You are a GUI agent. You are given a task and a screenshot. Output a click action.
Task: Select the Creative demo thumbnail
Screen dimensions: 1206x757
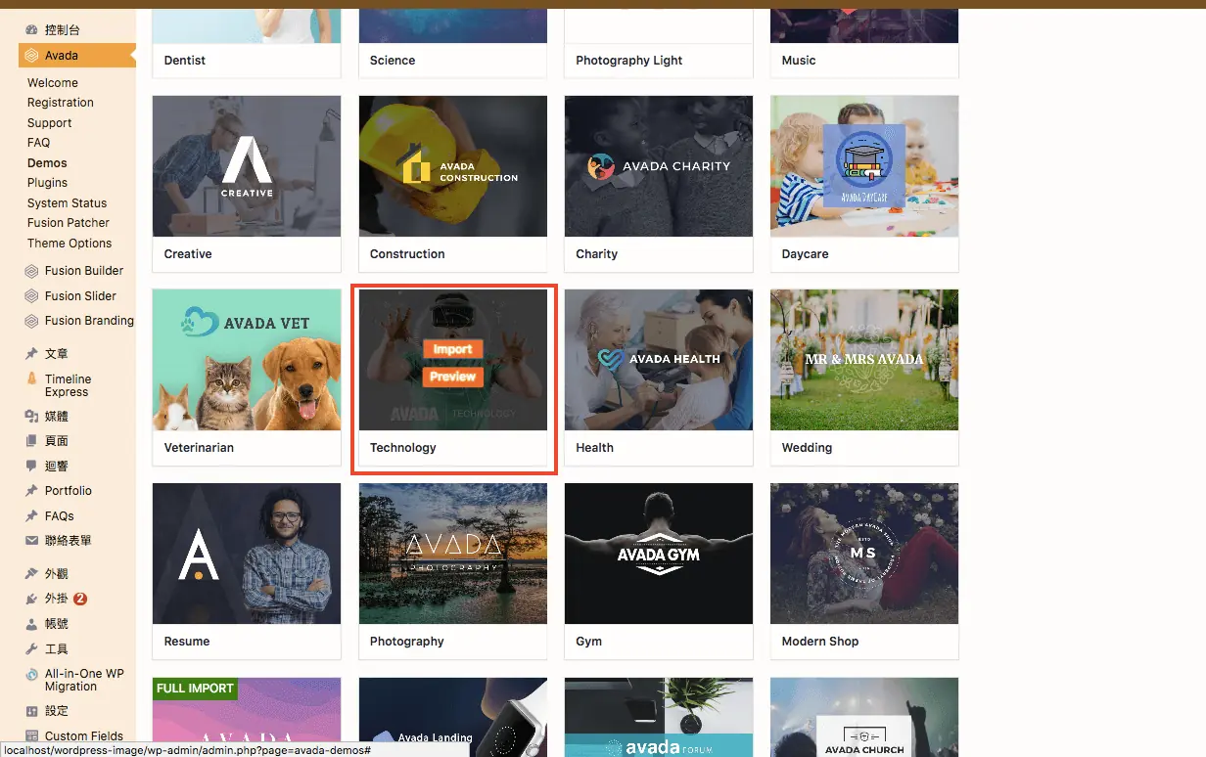(x=247, y=166)
